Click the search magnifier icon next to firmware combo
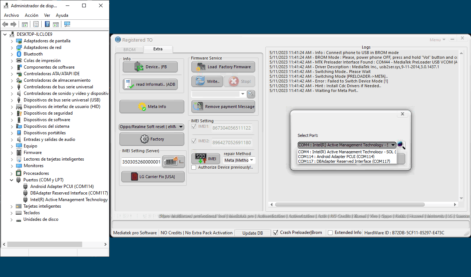This screenshot has width=471, height=277. [x=251, y=94]
